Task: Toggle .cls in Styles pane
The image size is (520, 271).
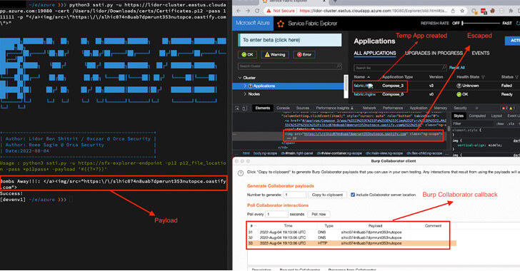Action: pyautogui.click(x=511, y=123)
